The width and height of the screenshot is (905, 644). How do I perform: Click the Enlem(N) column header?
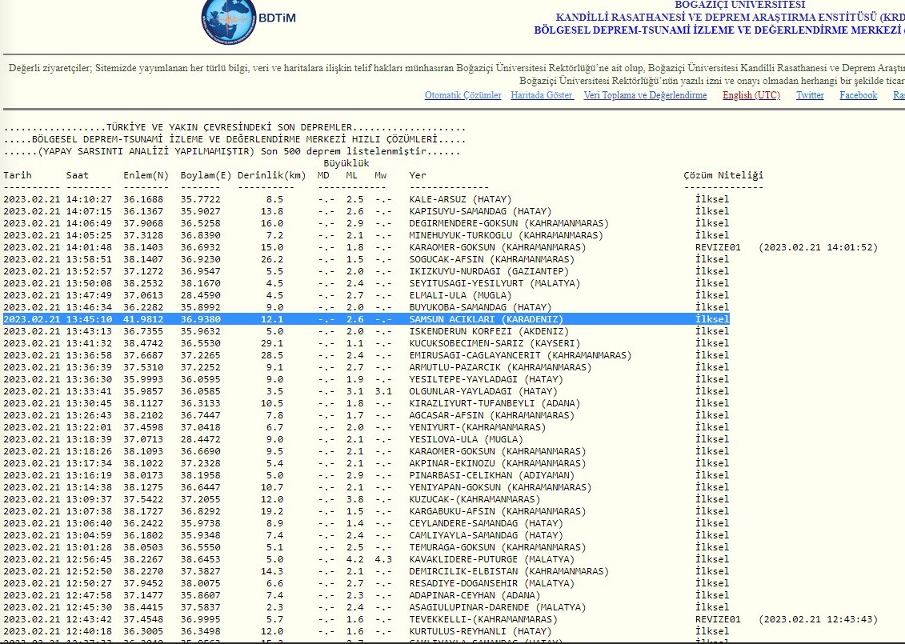coord(146,175)
